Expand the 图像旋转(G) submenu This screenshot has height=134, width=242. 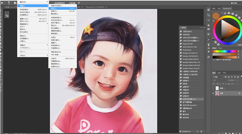coord(33,24)
